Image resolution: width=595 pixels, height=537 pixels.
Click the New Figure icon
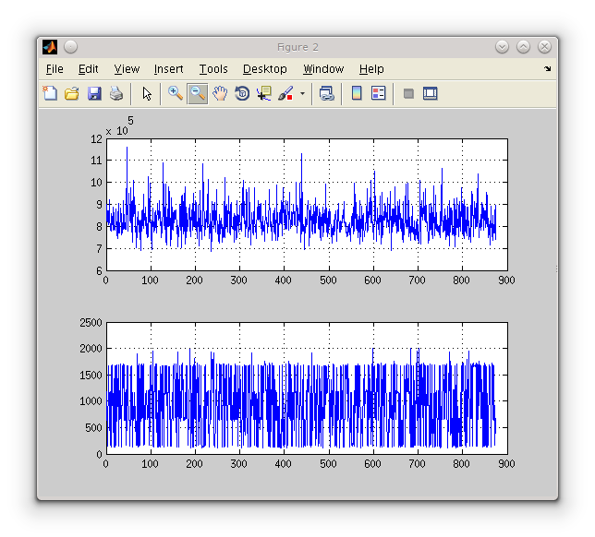pyautogui.click(x=50, y=93)
